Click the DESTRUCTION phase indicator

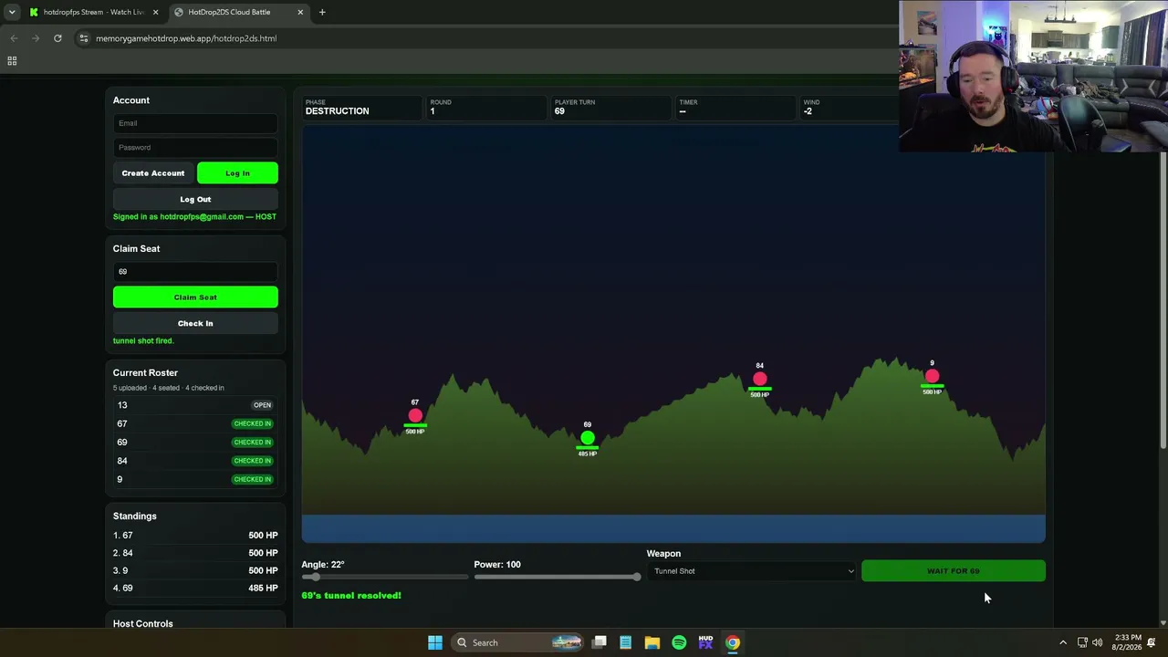click(x=361, y=108)
